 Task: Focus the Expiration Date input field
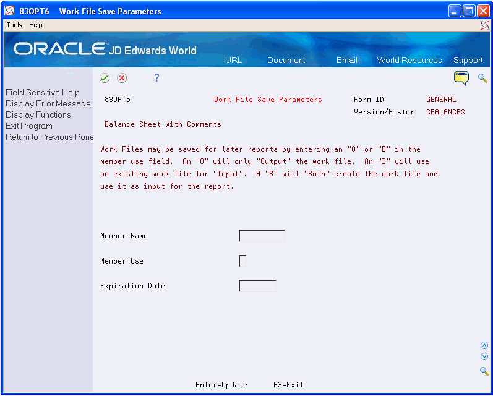(x=257, y=286)
